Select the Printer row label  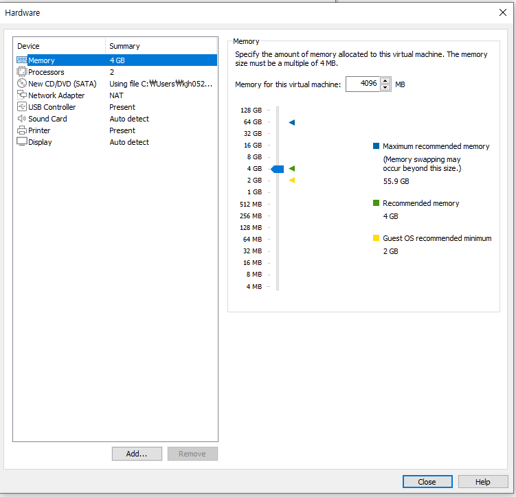(39, 130)
